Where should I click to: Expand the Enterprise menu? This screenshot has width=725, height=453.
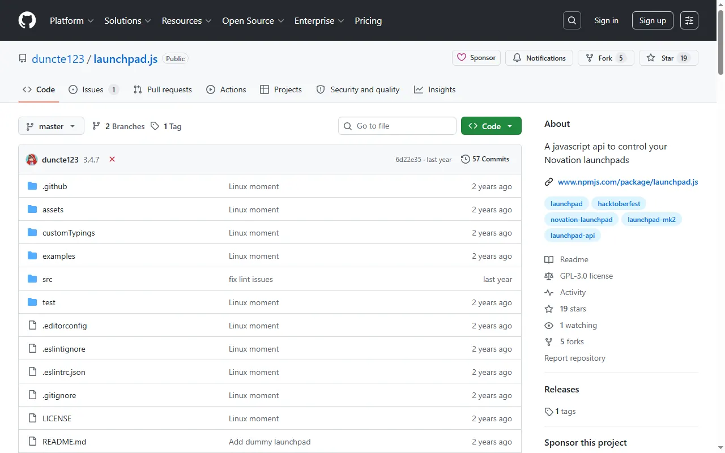pyautogui.click(x=319, y=20)
